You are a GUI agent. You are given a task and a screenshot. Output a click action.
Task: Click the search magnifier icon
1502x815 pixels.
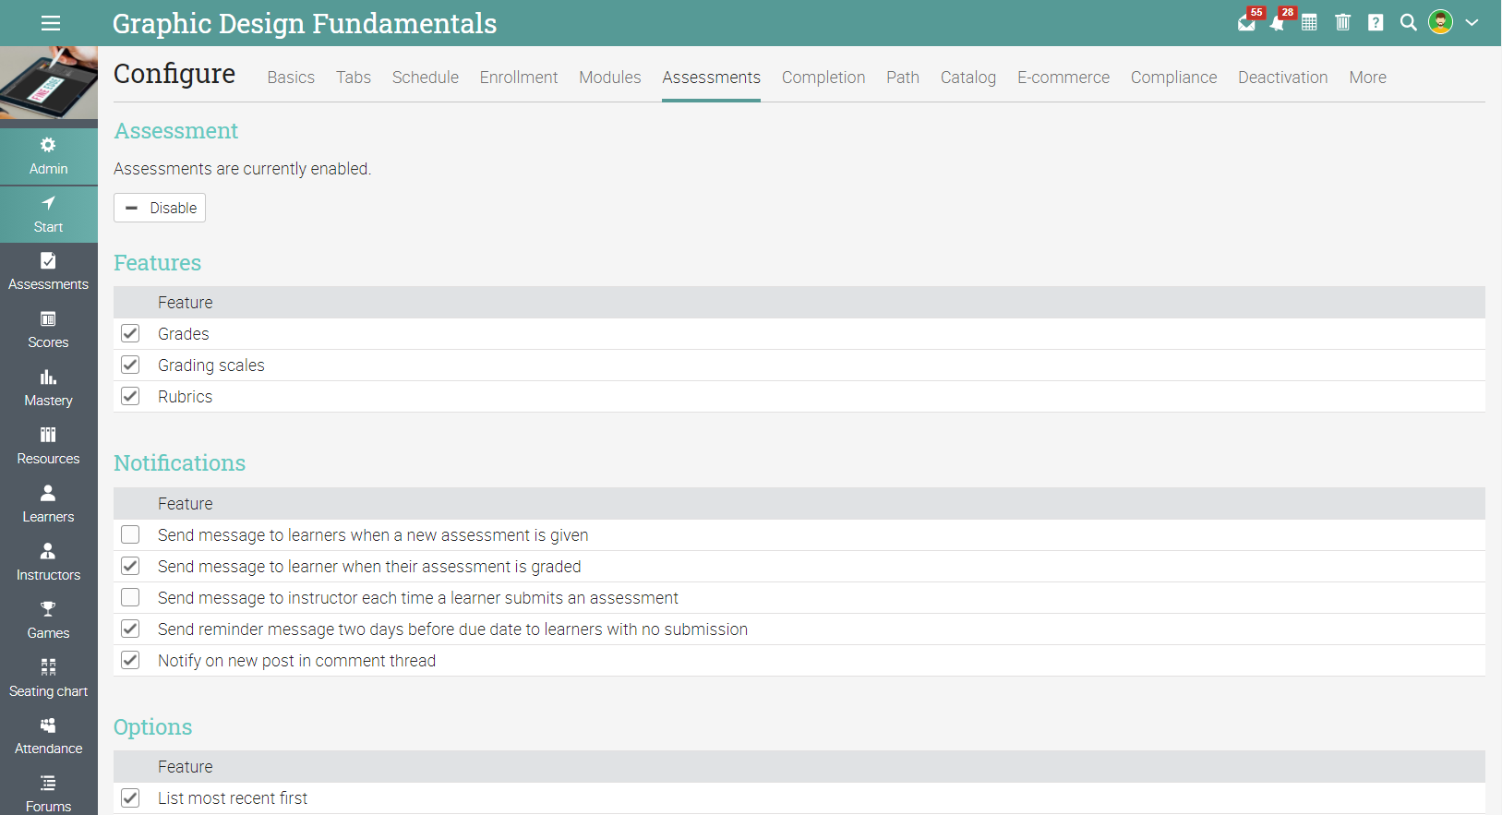[1408, 22]
